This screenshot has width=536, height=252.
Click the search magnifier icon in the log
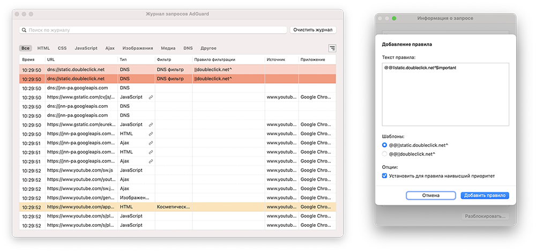tap(24, 30)
